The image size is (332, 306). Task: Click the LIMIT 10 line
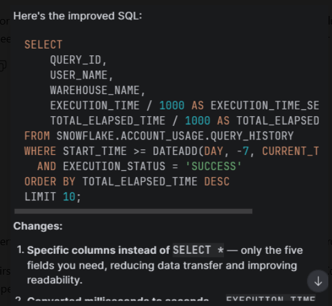53,197
